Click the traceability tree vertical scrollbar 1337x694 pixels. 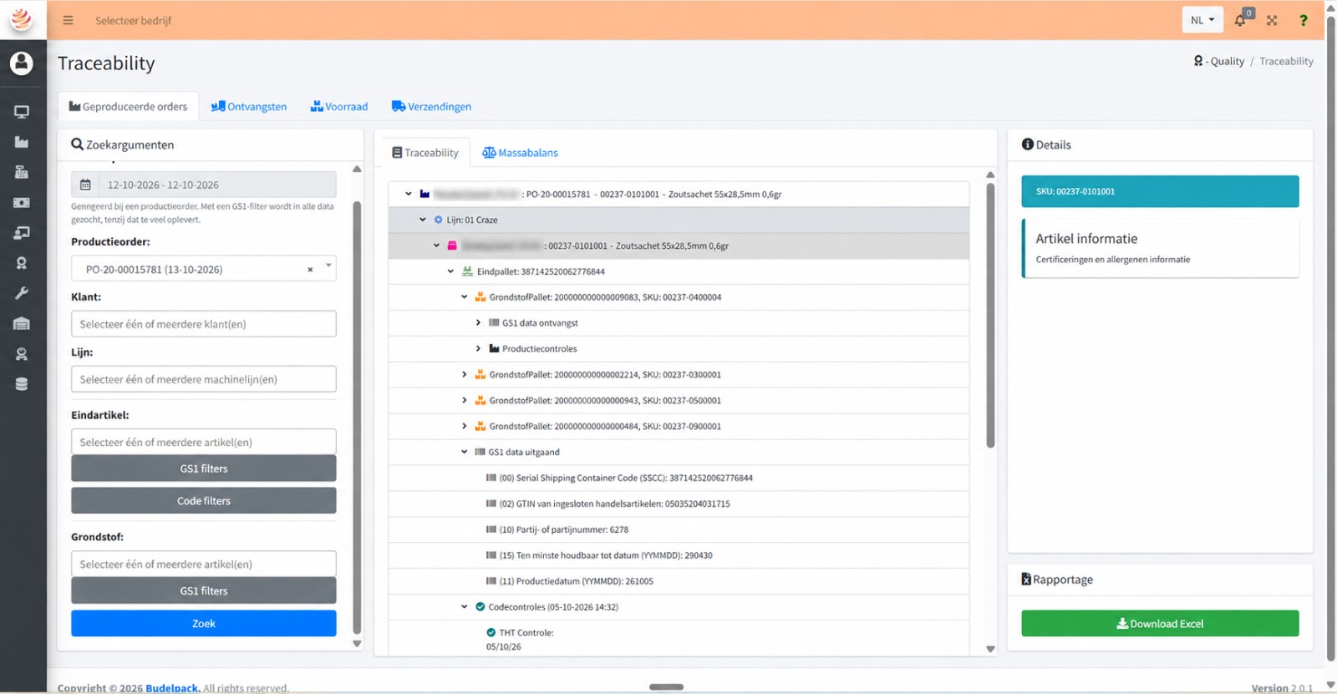coord(990,316)
